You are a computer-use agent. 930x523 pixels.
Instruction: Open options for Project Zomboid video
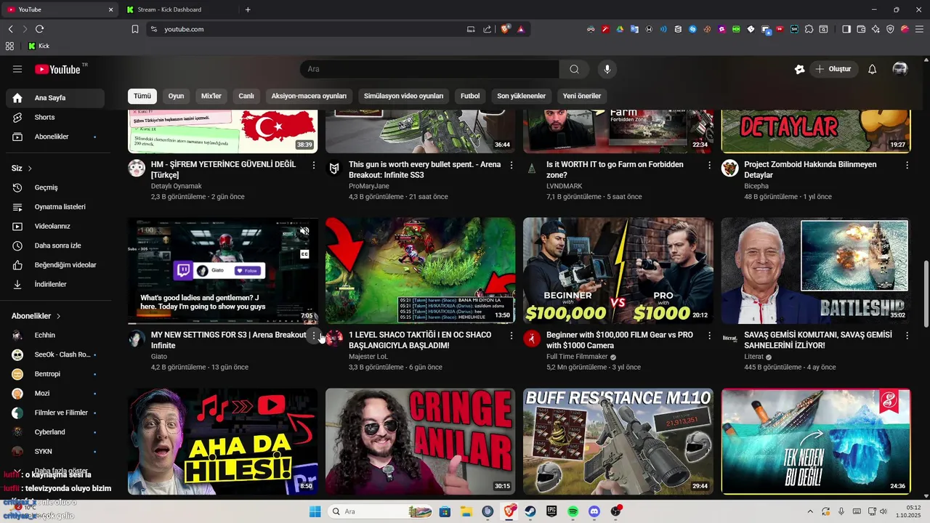tap(907, 165)
